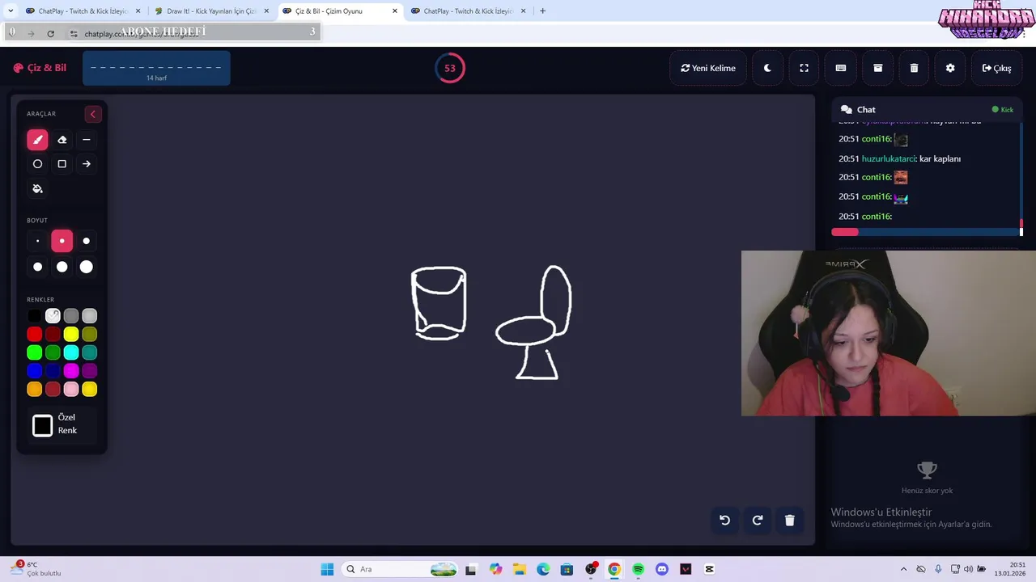Switch to Çiz & Bil browser tab
The height and width of the screenshot is (582, 1036).
point(340,11)
